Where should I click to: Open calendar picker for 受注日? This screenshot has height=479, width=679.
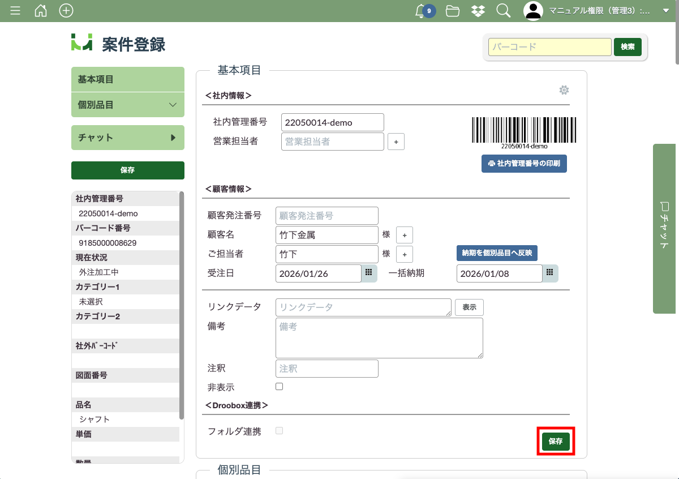pyautogui.click(x=368, y=273)
